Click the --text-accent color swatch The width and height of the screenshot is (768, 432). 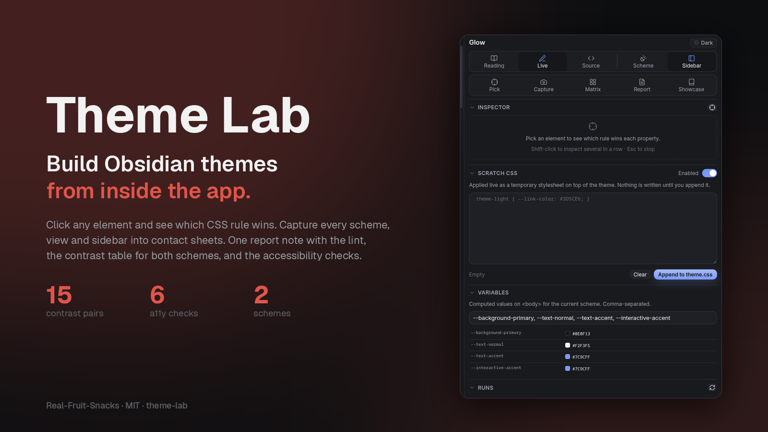pos(567,357)
